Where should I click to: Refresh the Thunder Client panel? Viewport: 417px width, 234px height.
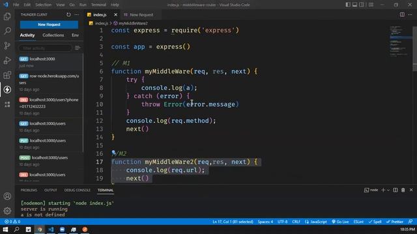point(68,14)
